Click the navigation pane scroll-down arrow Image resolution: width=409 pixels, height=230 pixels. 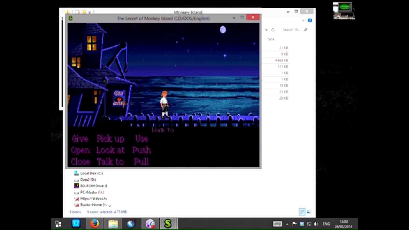(110, 206)
